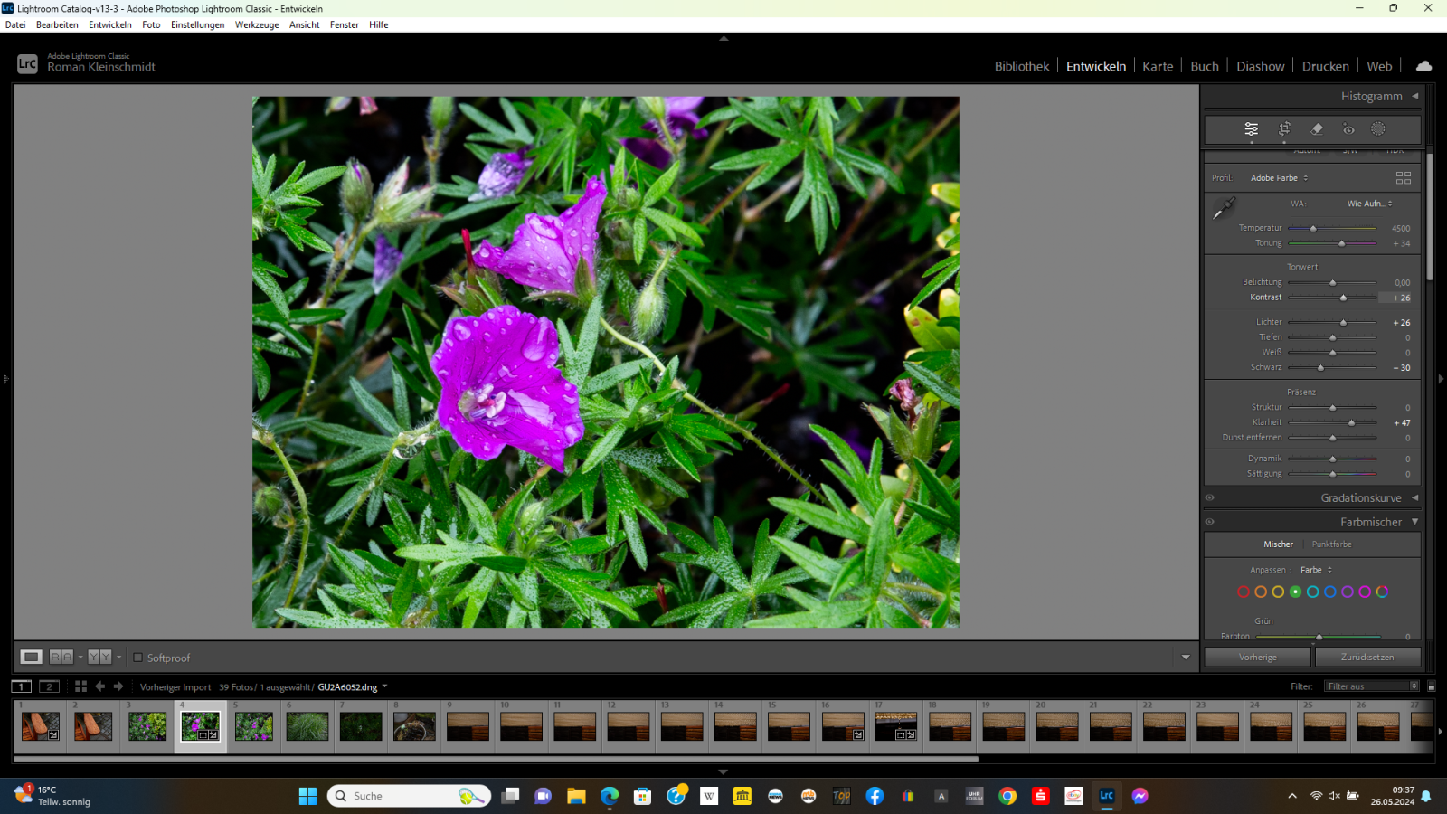Switch to the Bibliothek module
Screen dimensions: 1447x814
(x=1021, y=66)
